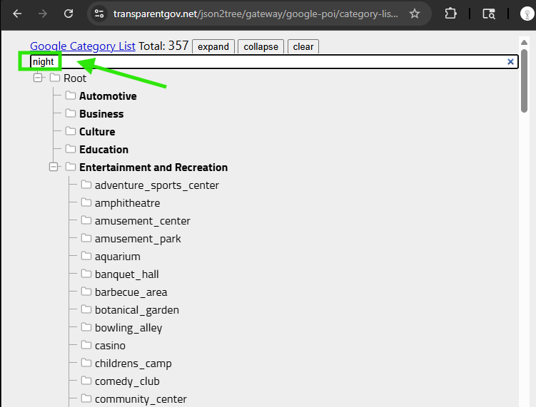Select the bowling_alley tree item
Screen dimensions: 536x407
[x=128, y=328]
